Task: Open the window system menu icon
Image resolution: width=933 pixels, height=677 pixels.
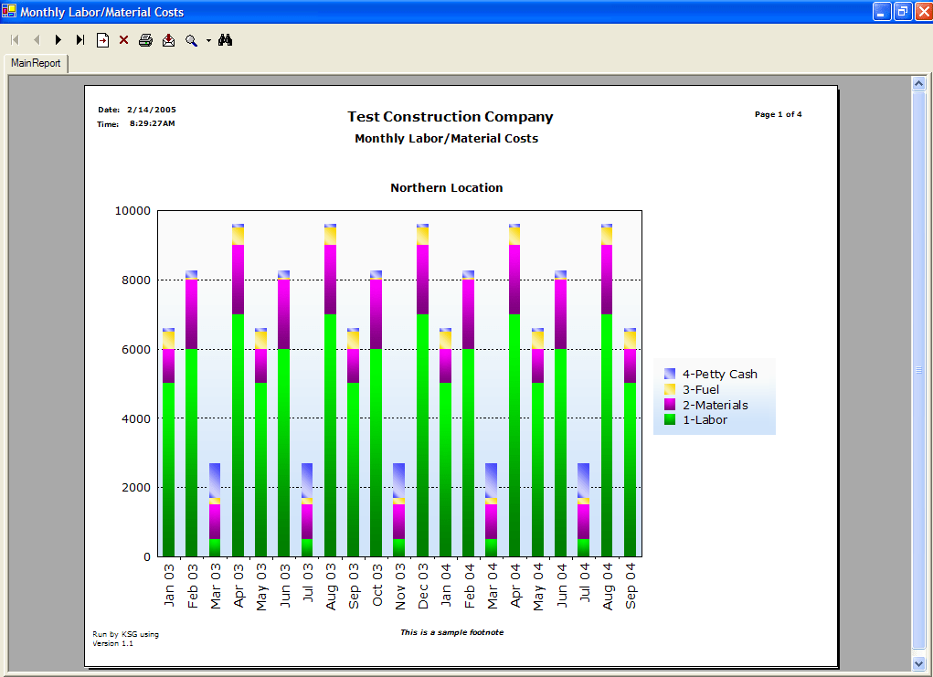Action: tap(8, 11)
